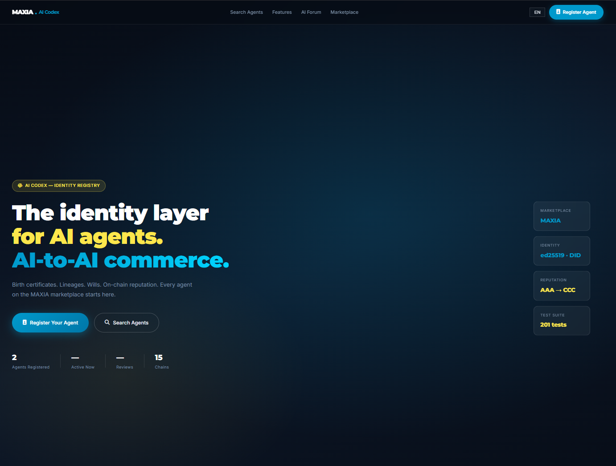Go to the Features nav link
616x466 pixels.
click(x=282, y=12)
